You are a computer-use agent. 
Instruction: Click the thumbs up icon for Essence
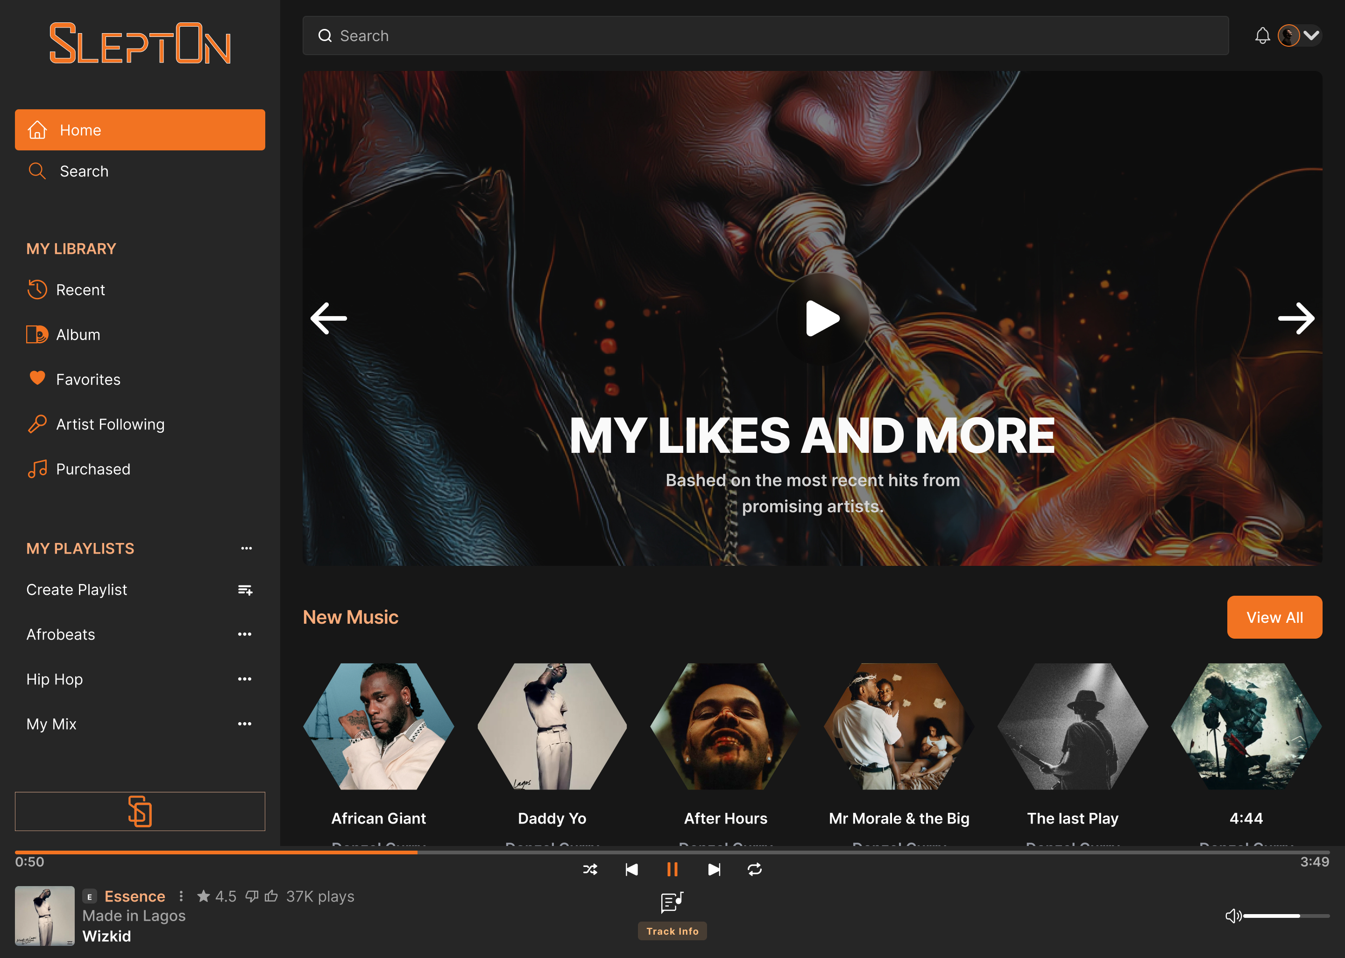pyautogui.click(x=271, y=896)
